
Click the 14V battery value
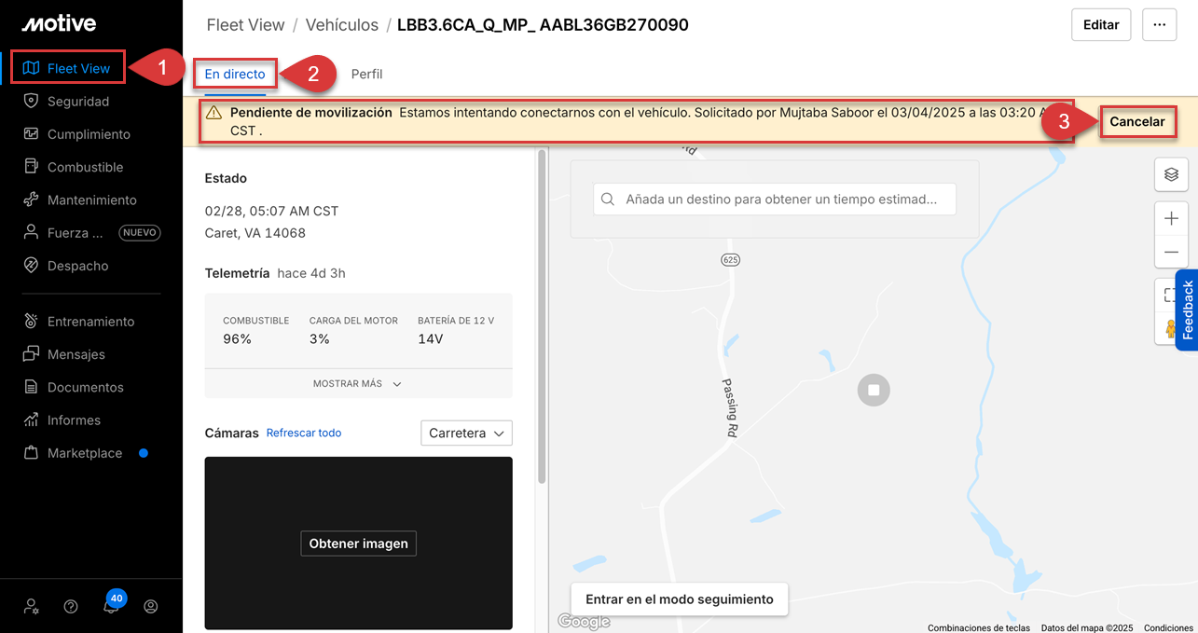click(430, 338)
